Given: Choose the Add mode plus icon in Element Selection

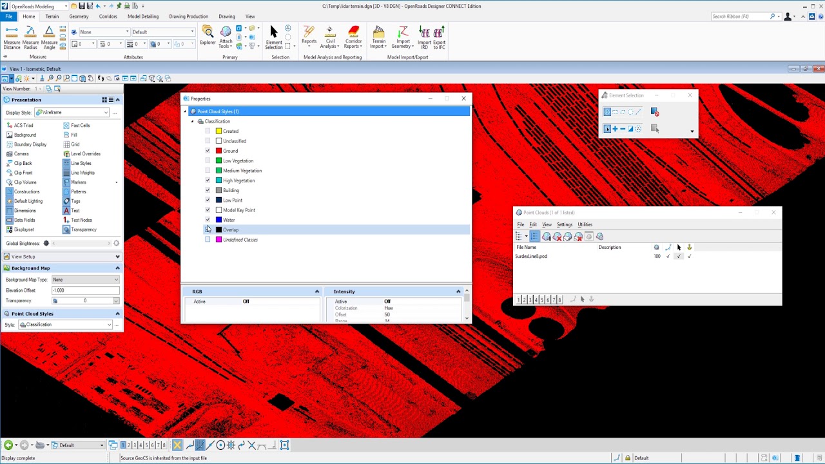Looking at the screenshot, I should click(x=615, y=129).
